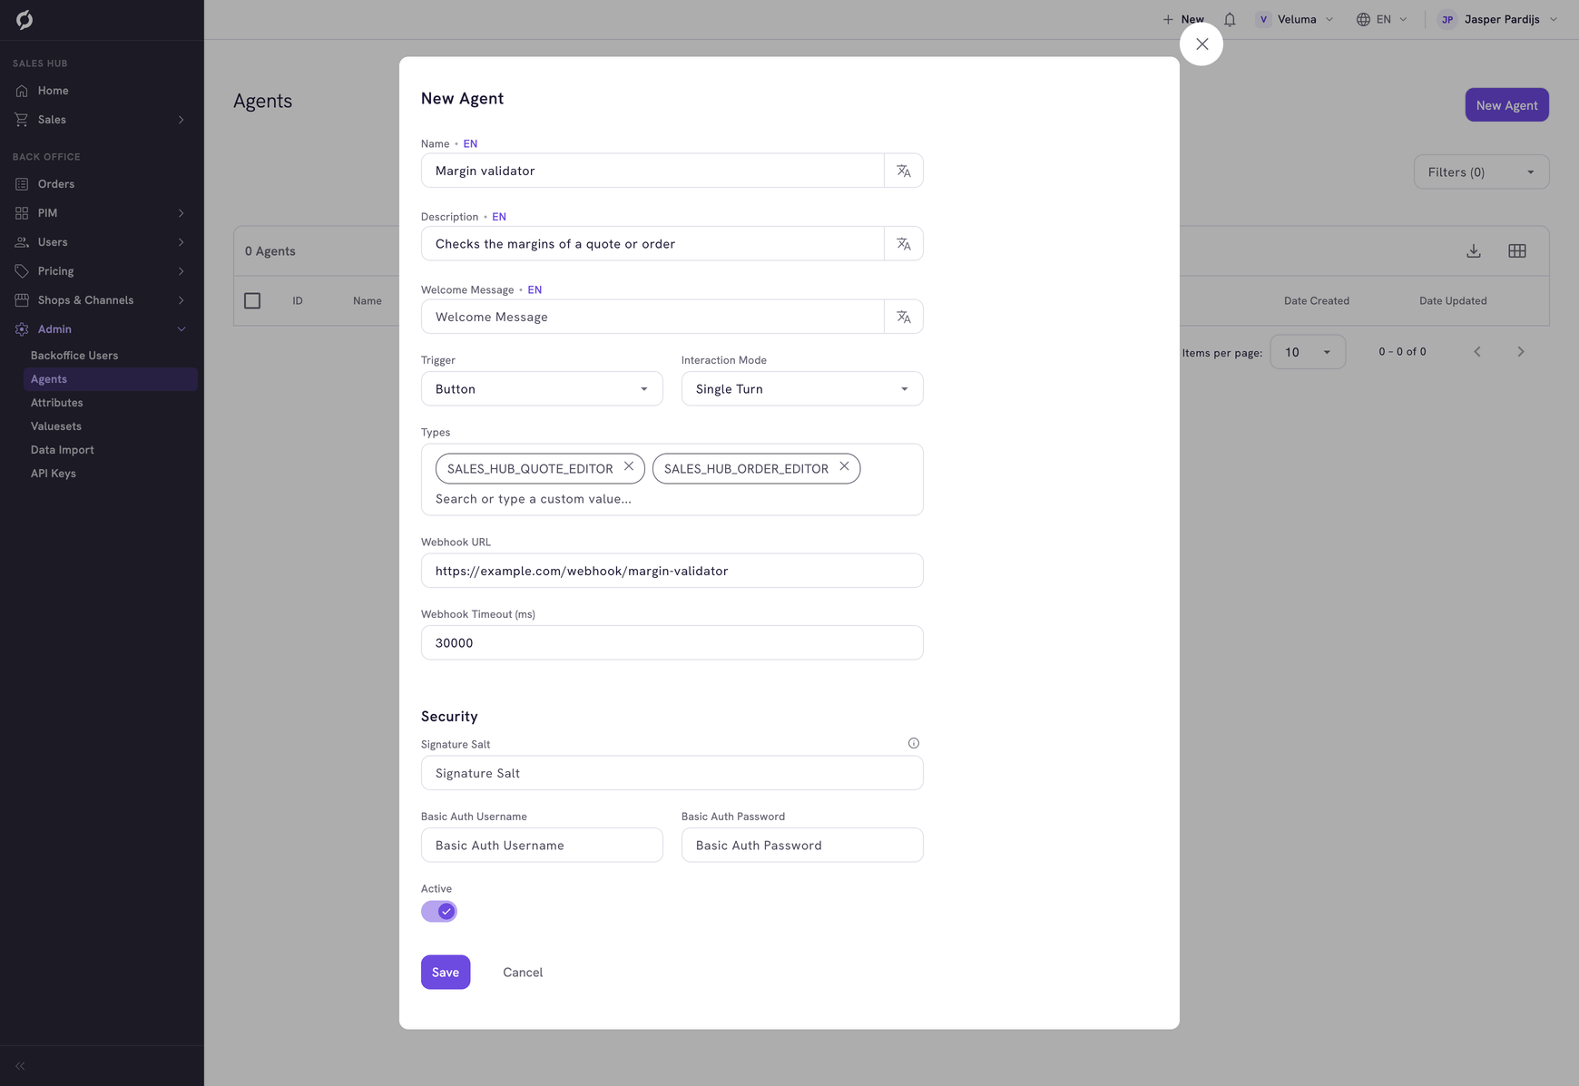Screen dimensions: 1579x1086
Task: Open the Filters (0) dropdown
Action: click(1481, 172)
